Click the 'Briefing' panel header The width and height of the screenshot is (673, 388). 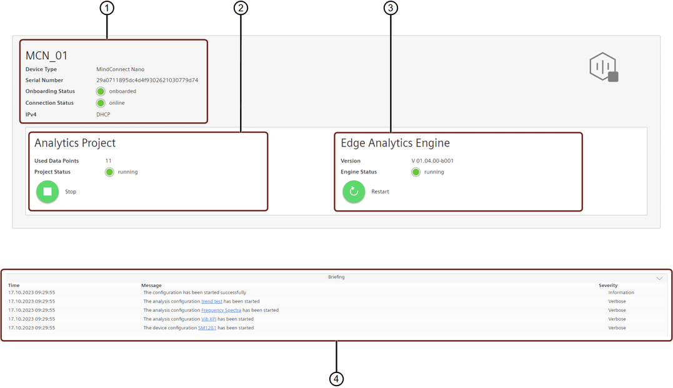tap(336, 277)
